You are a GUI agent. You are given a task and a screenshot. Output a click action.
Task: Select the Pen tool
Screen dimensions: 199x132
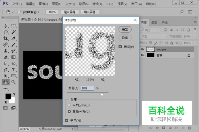5,70
